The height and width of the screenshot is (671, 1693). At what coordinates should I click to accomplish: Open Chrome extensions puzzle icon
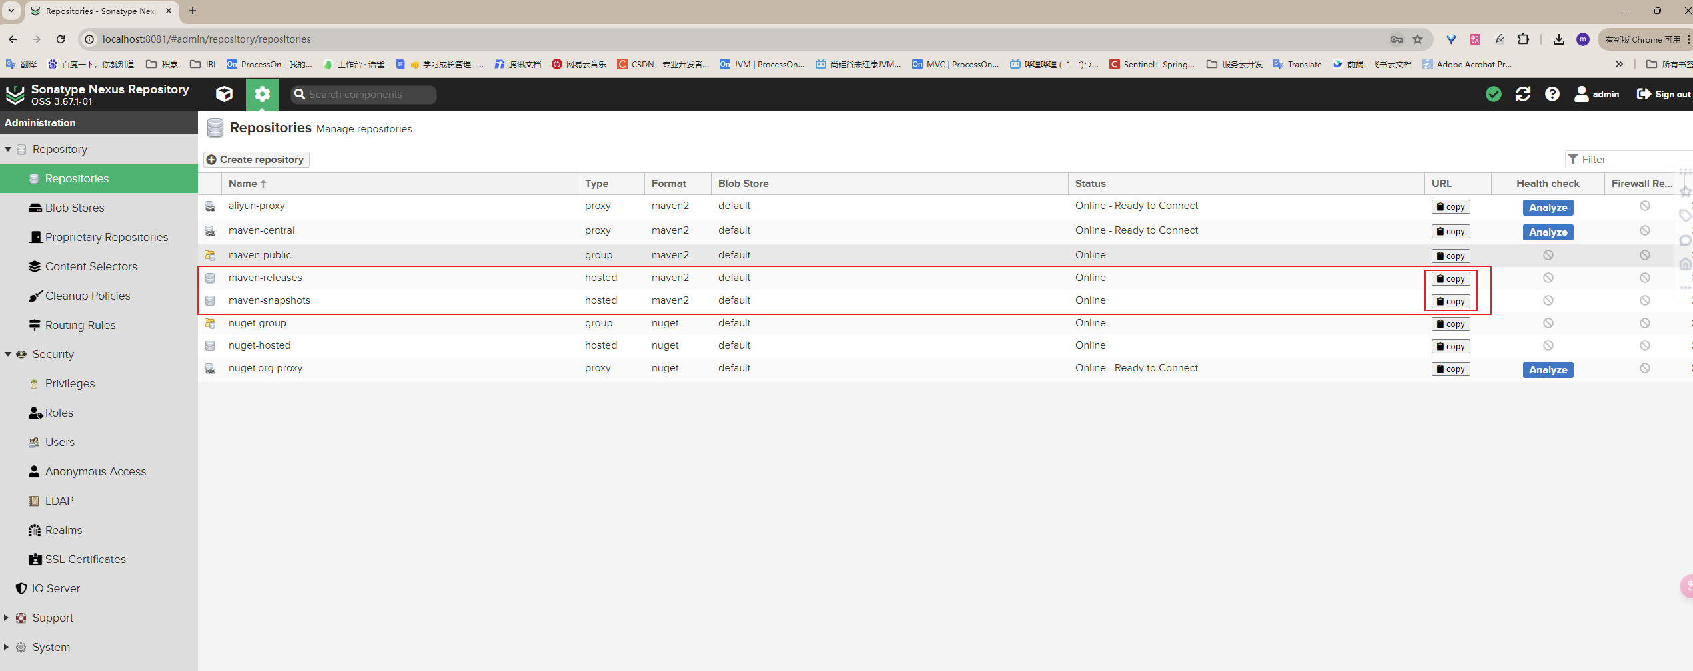pyautogui.click(x=1523, y=39)
